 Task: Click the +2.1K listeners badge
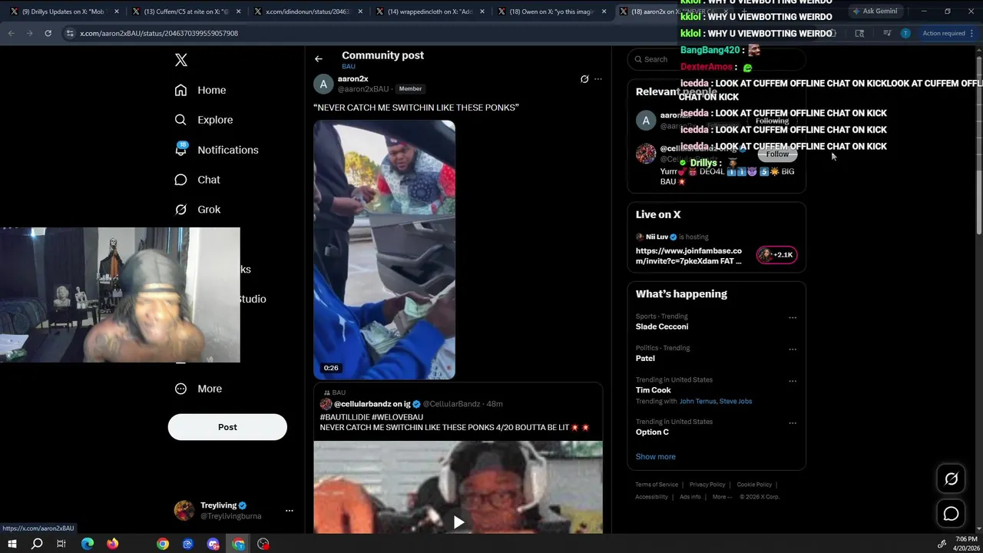[776, 255]
